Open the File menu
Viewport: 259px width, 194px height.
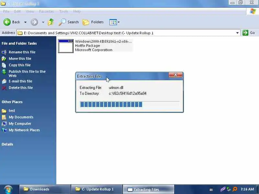6,11
